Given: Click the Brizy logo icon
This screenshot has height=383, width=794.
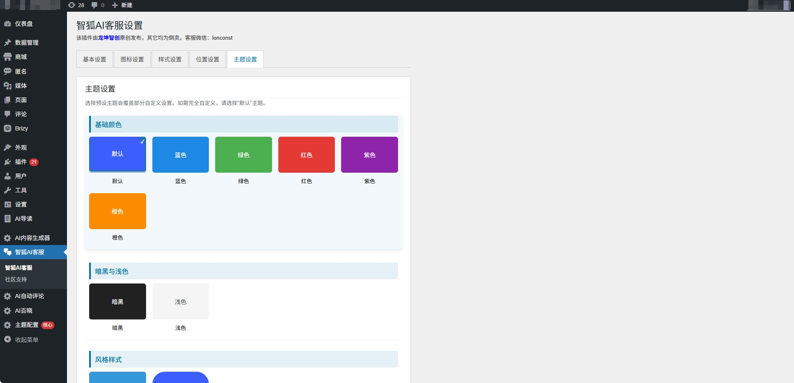Looking at the screenshot, I should tap(8, 128).
